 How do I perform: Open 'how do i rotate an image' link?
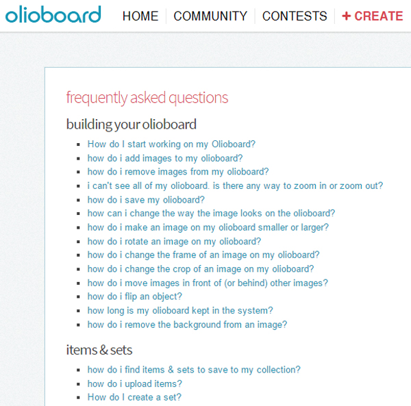(174, 242)
